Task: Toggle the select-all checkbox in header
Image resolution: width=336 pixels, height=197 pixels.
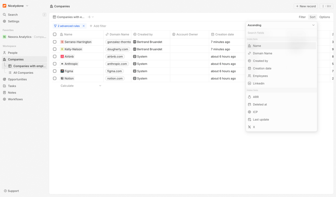Action: pos(55,34)
